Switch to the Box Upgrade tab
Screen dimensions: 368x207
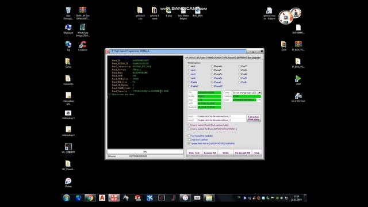click(254, 57)
